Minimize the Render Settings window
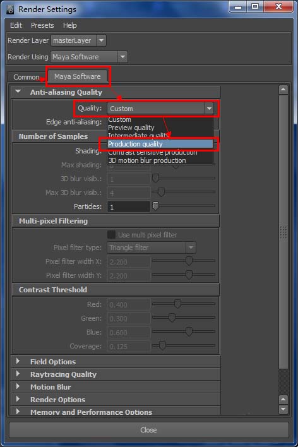This screenshot has width=298, height=447. [x=238, y=6]
